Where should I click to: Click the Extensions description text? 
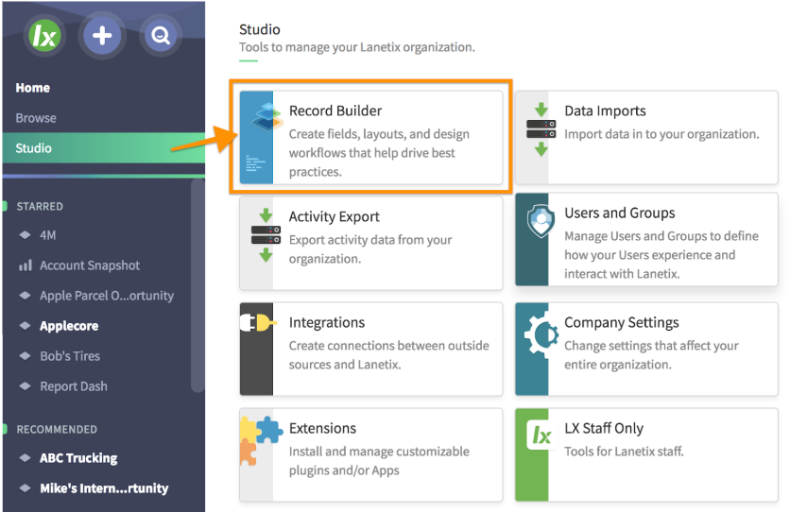379,461
